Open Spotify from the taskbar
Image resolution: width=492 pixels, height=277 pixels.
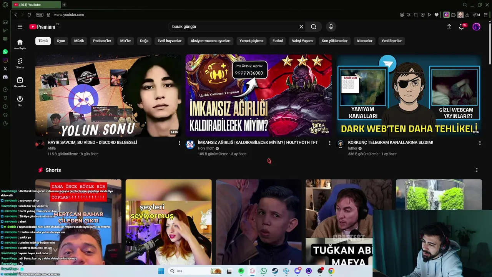(241, 271)
